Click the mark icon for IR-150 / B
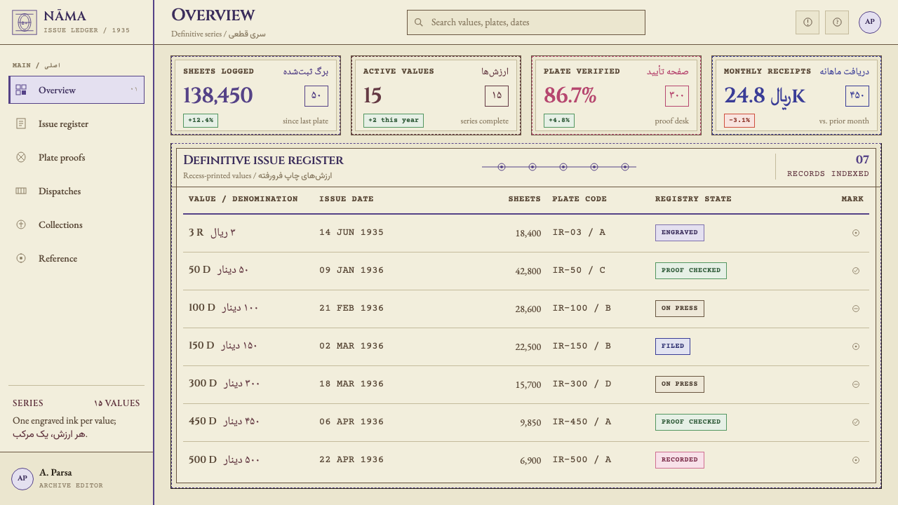This screenshot has width=898, height=505. point(856,346)
